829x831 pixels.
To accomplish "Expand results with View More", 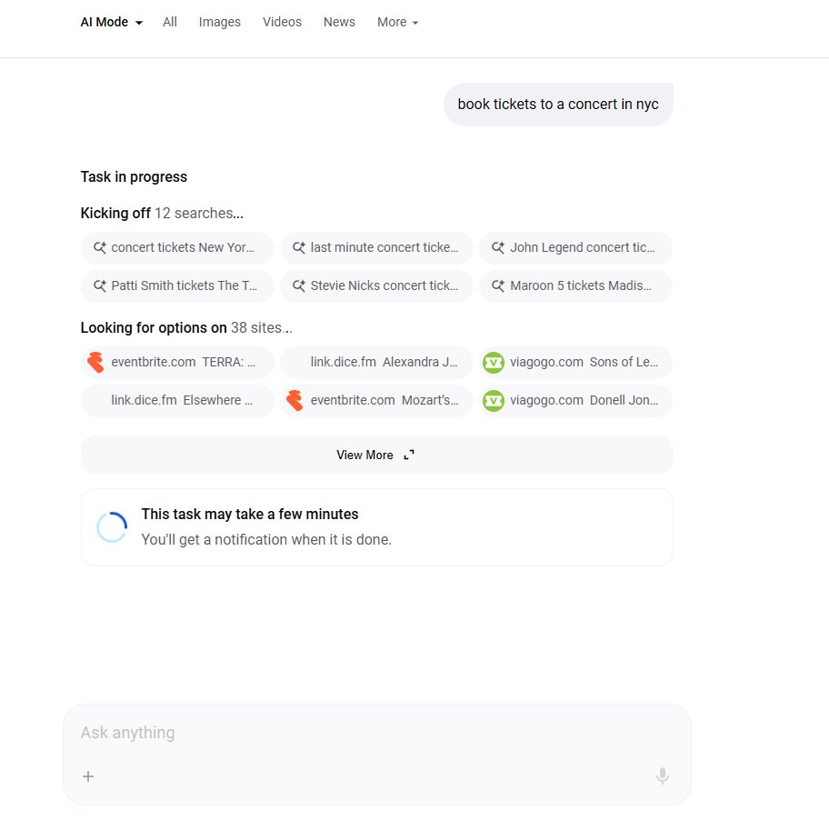I will point(376,455).
